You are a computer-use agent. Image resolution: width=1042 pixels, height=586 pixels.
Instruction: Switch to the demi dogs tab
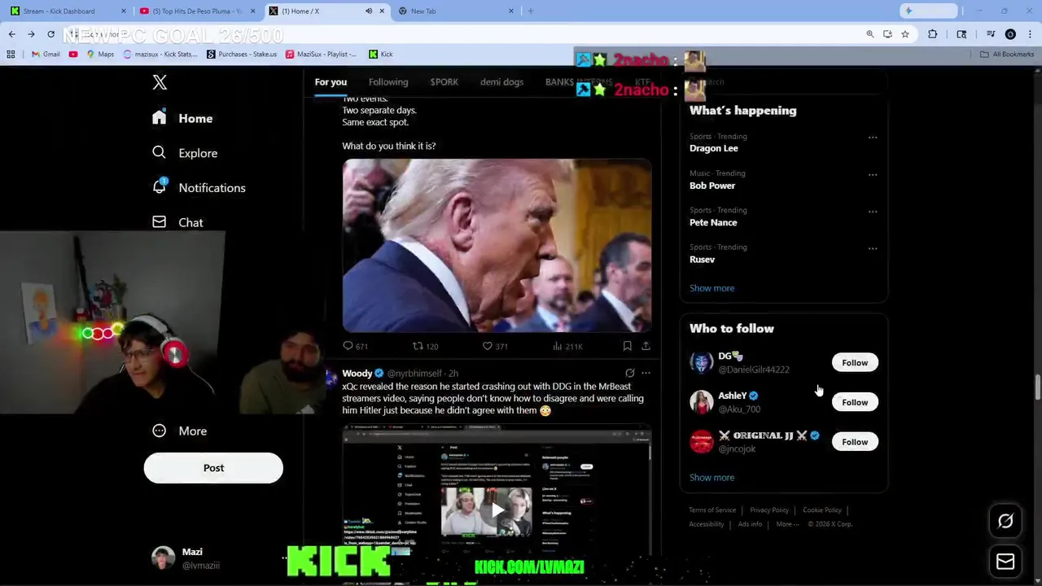pyautogui.click(x=501, y=81)
